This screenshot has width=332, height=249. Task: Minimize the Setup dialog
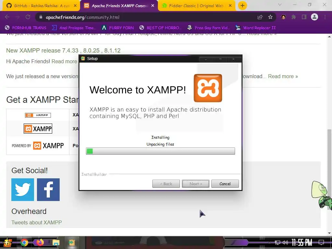[x=206, y=59]
